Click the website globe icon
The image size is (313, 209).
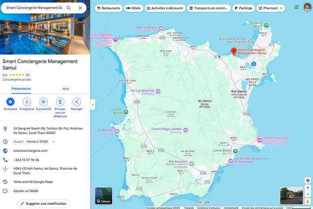tap(5, 151)
